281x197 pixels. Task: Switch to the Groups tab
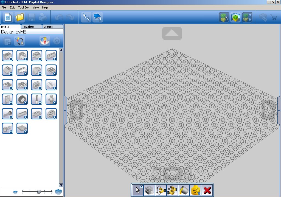tap(53, 27)
